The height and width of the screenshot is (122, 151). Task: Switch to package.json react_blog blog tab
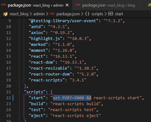108,5
